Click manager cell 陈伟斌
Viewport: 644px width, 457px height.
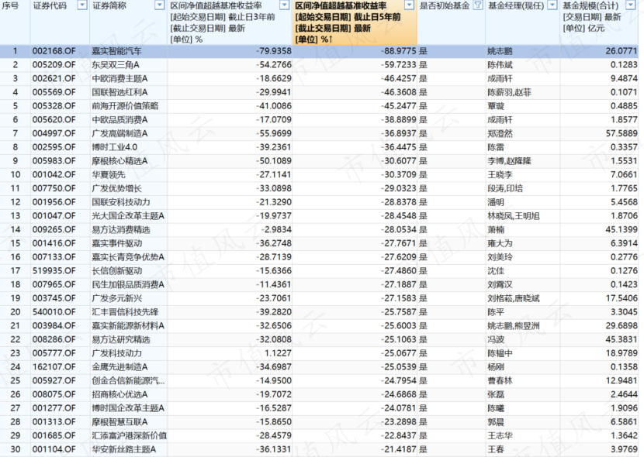(500, 65)
